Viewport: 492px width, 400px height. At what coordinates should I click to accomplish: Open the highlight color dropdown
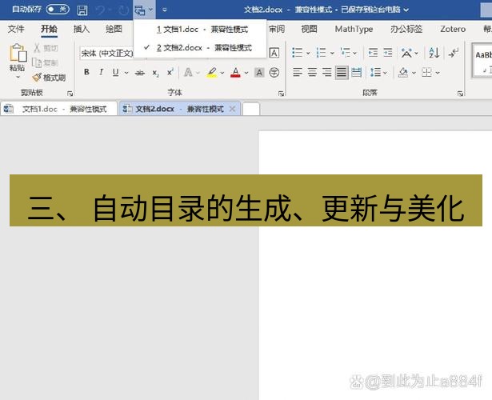pos(222,73)
